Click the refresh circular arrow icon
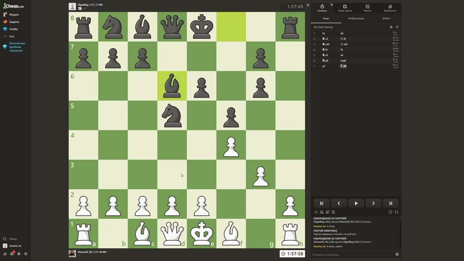Screen dimensions: 464x261 tap(390, 212)
